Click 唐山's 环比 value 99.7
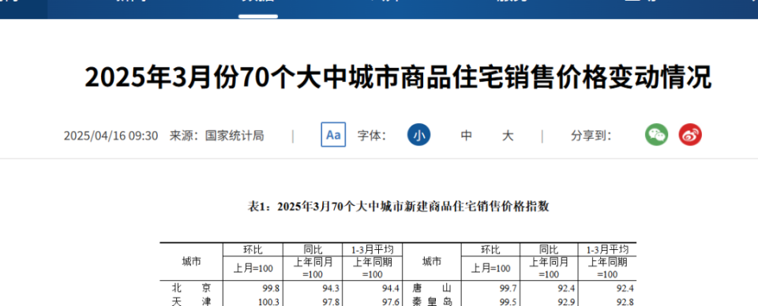 pyautogui.click(x=508, y=289)
